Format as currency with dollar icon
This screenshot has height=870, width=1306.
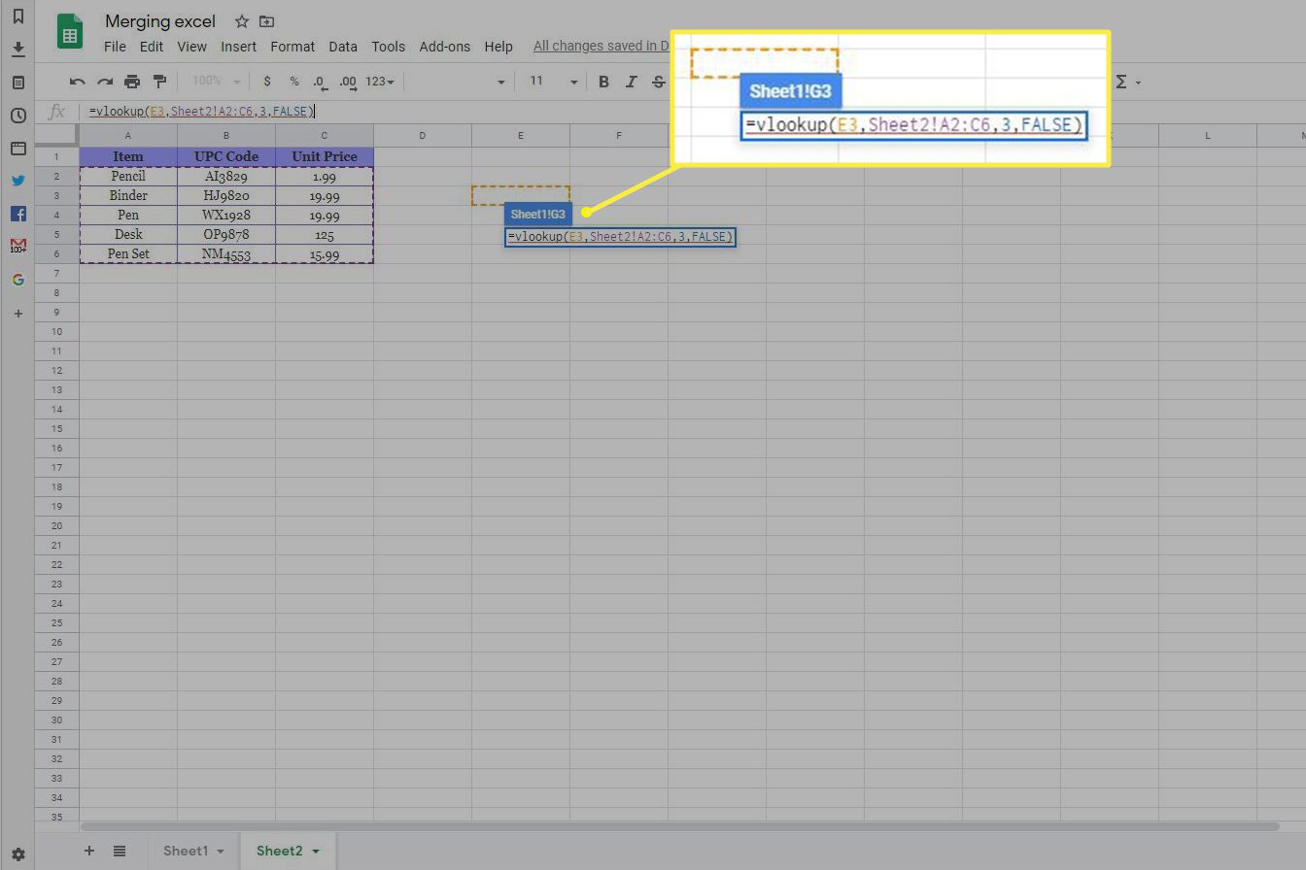pos(267,82)
